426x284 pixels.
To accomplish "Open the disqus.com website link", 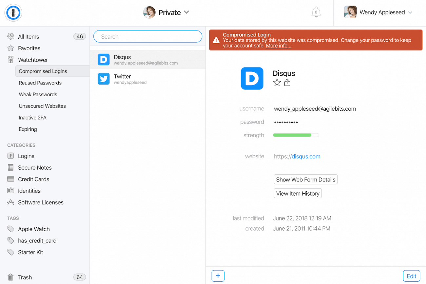I will pos(306,156).
